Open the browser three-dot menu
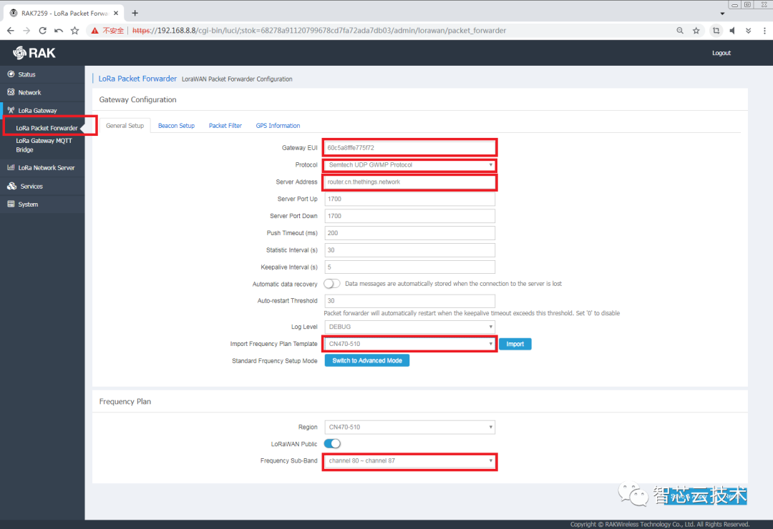Screen dimensions: 773x529 (764, 31)
